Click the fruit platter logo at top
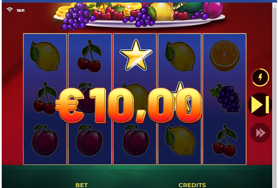The height and width of the screenshot is (188, 278). (139, 15)
